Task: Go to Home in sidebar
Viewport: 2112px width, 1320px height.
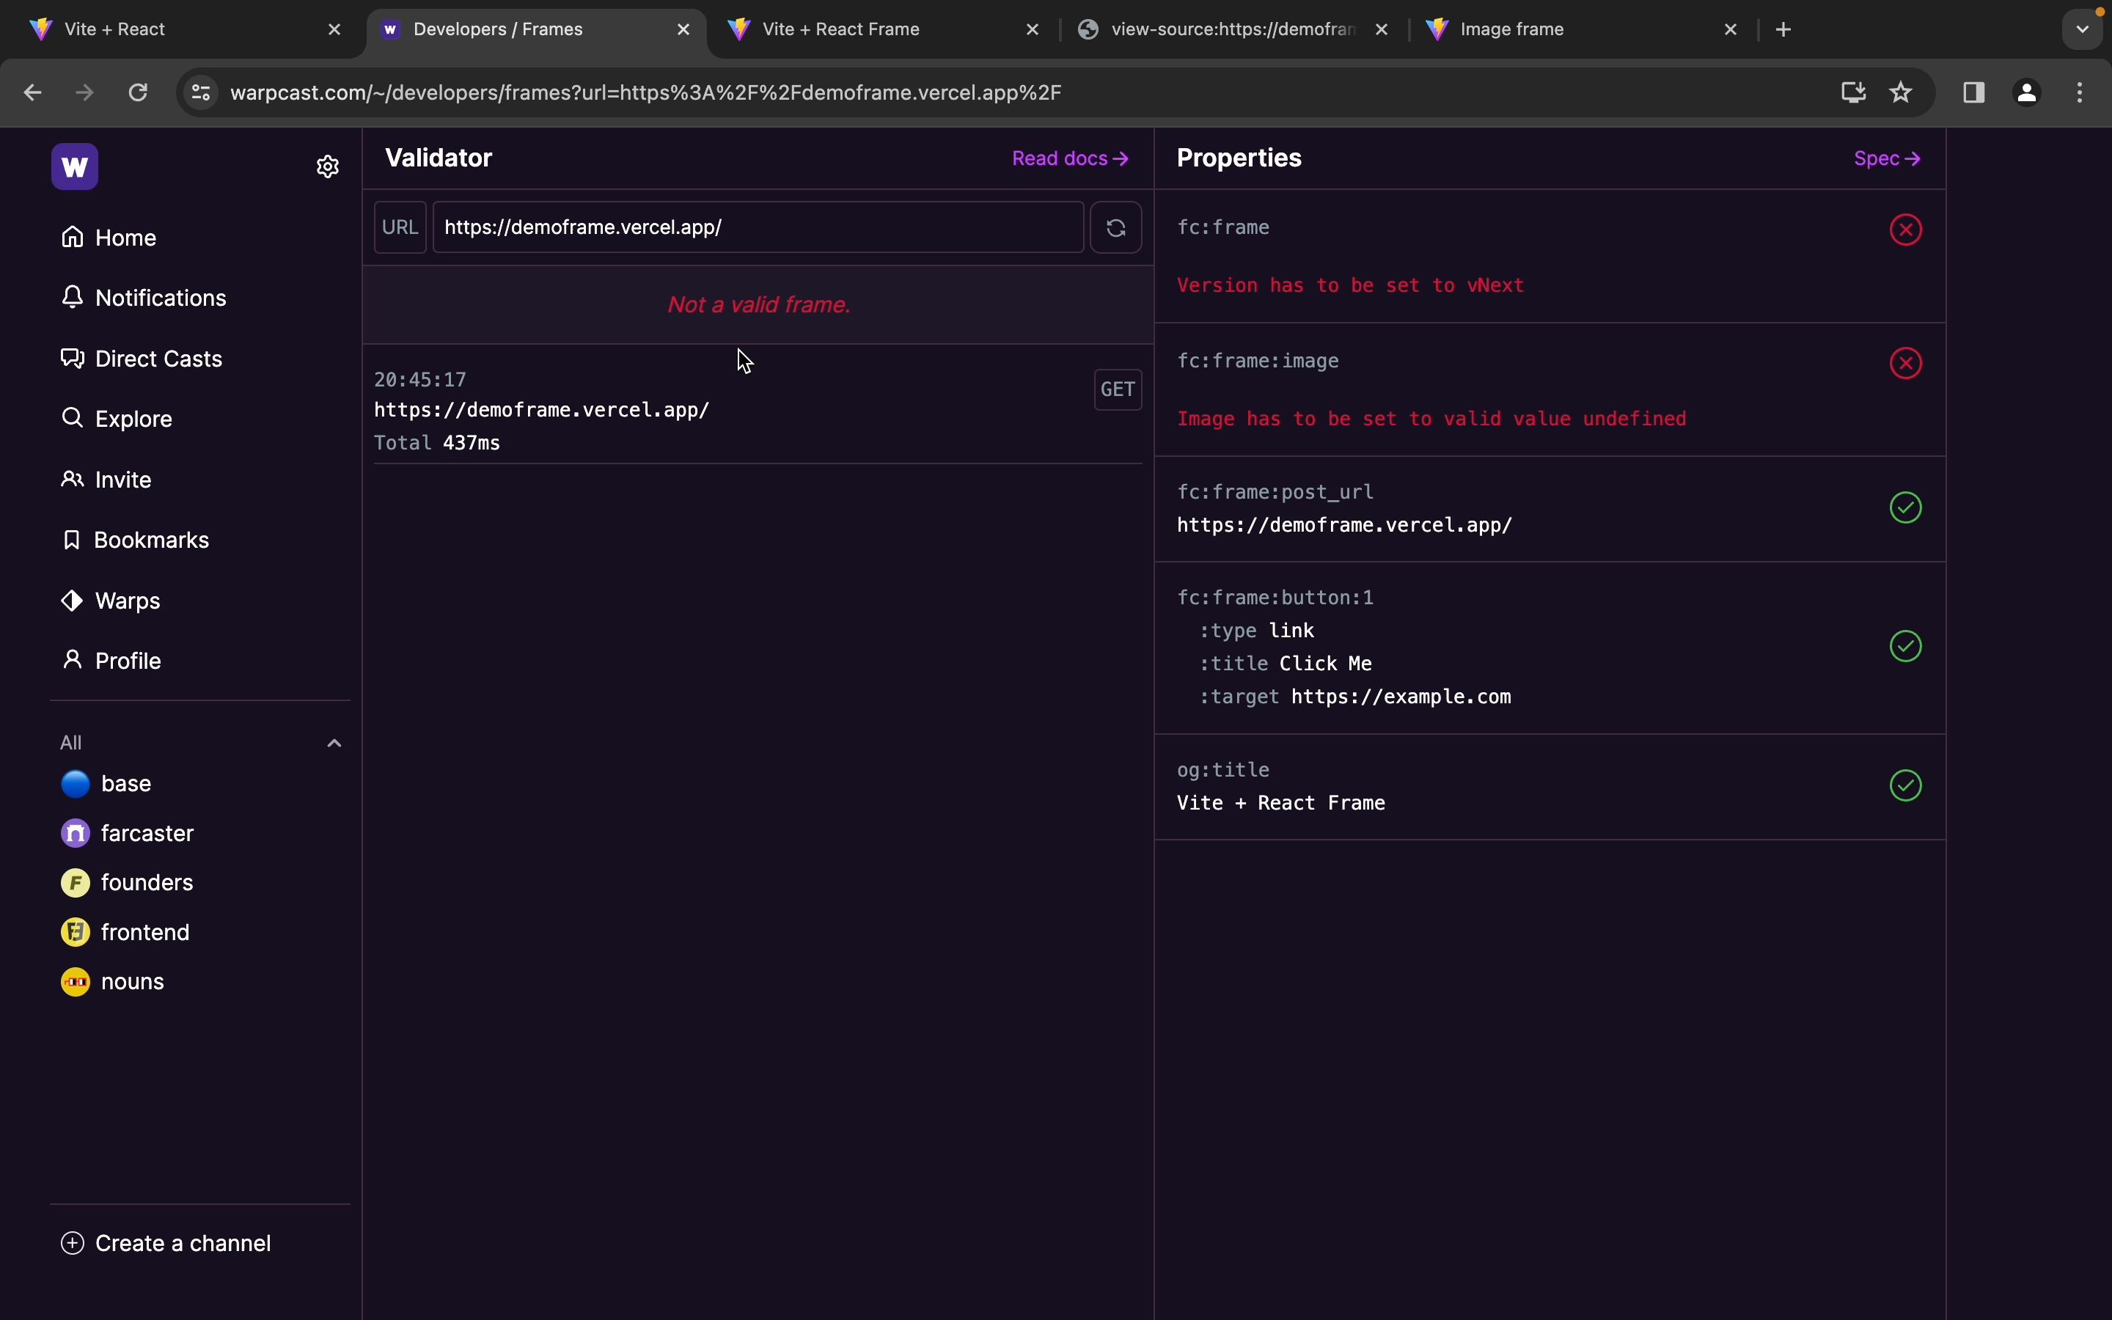Action: pyautogui.click(x=109, y=238)
